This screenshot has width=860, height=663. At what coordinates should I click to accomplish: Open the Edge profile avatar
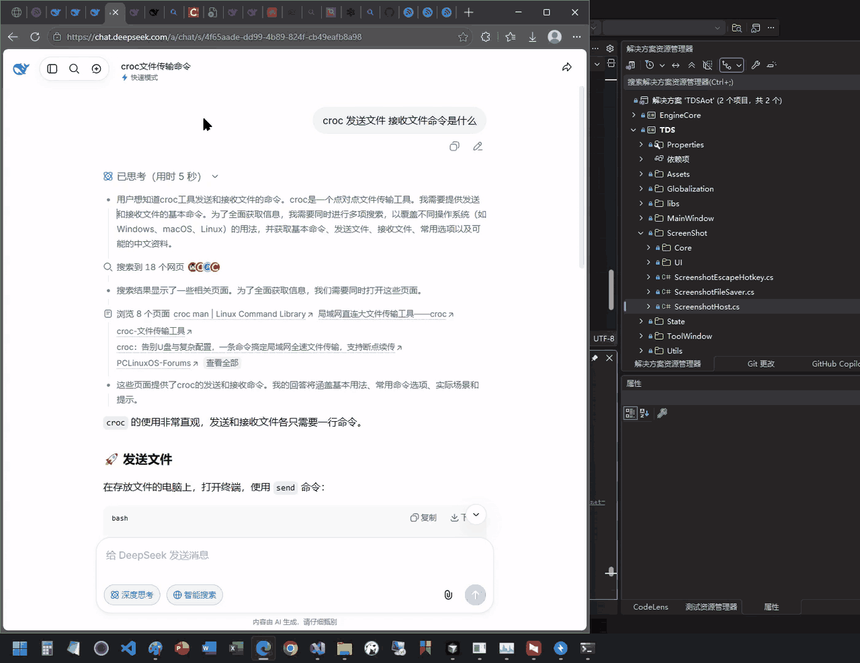tap(554, 37)
